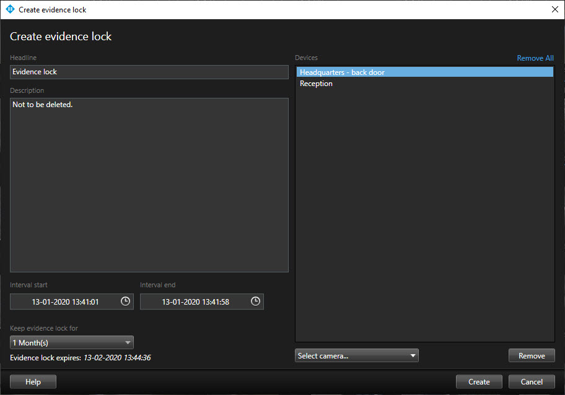Open the Select camera dropdown
565x395 pixels.
(357, 355)
